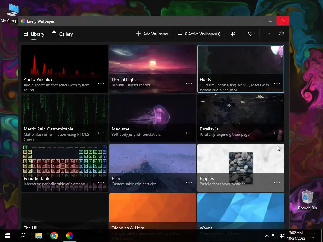Select the Waves wallpaper thumbnail
Screen dimensions: 323x242
(241, 211)
